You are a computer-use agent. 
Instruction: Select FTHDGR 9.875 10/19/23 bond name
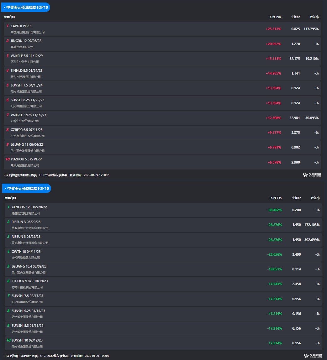[x=30, y=281]
